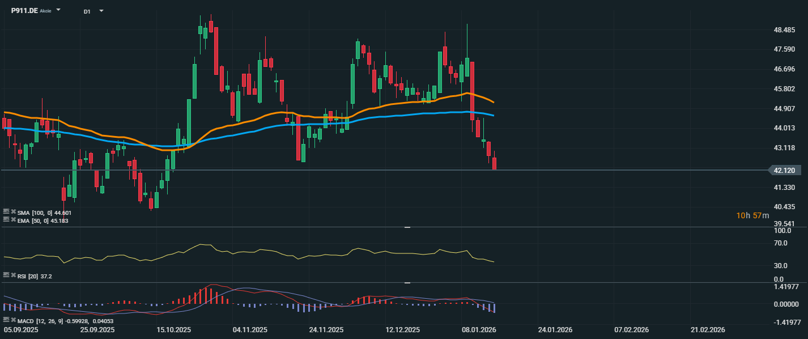The height and width of the screenshot is (339, 808).
Task: Select the current price tag 42.120
Action: (785, 170)
